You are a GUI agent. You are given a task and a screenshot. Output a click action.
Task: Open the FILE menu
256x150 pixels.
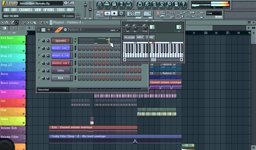[x=6, y=10]
